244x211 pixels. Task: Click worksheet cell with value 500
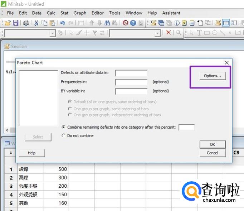coord(56,169)
